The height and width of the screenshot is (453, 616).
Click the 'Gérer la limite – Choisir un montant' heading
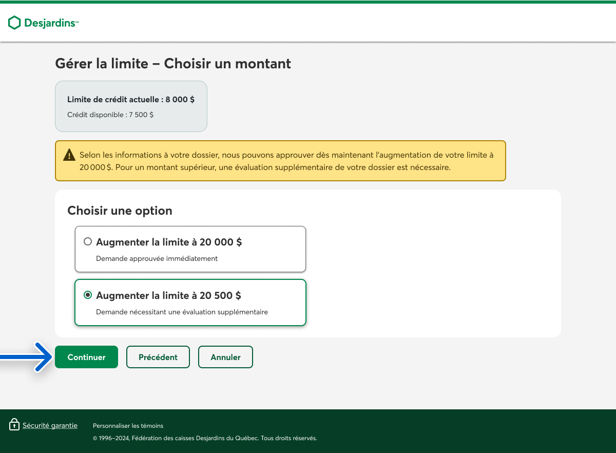point(172,64)
